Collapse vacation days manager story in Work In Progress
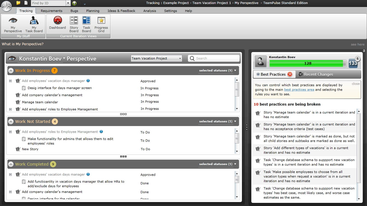Viewport: 367px width, 206px height. click(x=10, y=81)
